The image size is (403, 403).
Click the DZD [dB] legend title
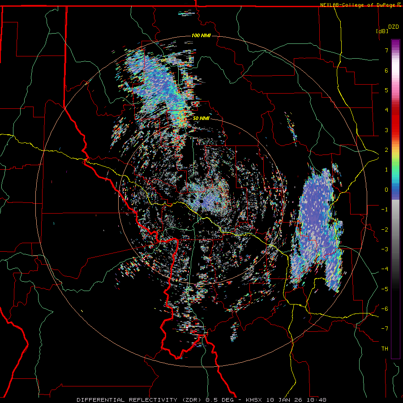[387, 29]
